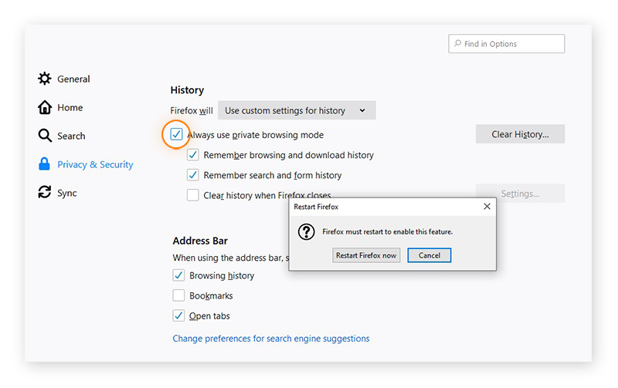Open the Home settings section
Image resolution: width=618 pixels, height=388 pixels.
click(x=70, y=107)
